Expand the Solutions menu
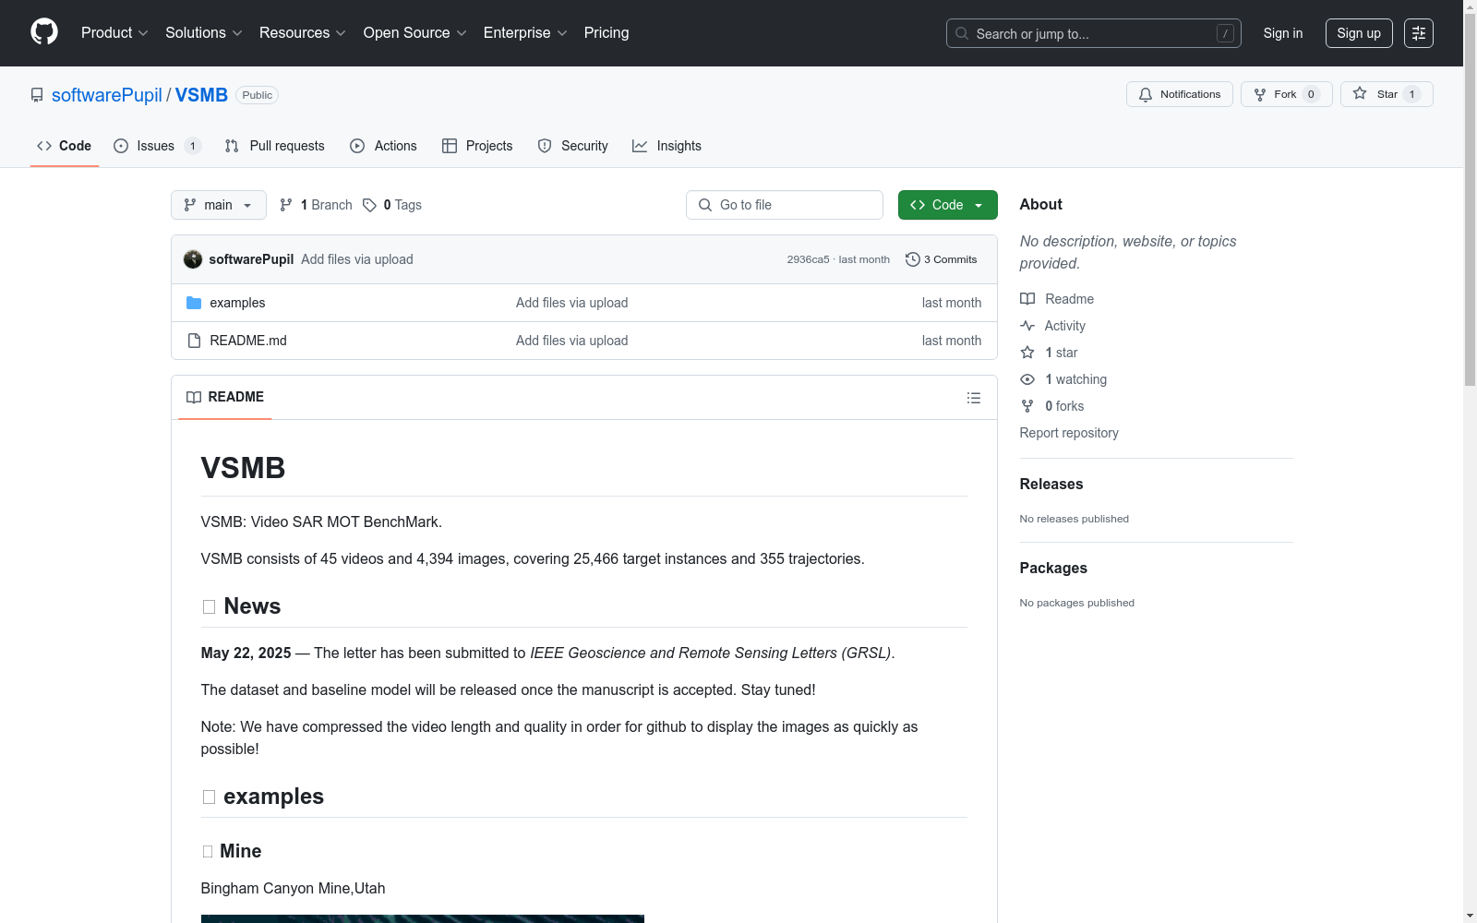This screenshot has height=923, width=1477. (203, 32)
